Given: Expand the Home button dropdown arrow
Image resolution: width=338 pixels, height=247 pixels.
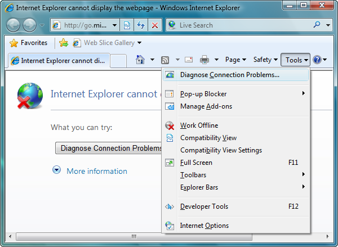Looking at the screenshot, I should click(152, 60).
